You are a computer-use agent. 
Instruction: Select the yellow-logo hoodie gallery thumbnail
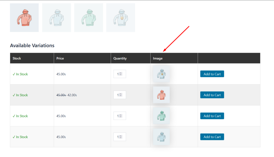tap(121, 18)
